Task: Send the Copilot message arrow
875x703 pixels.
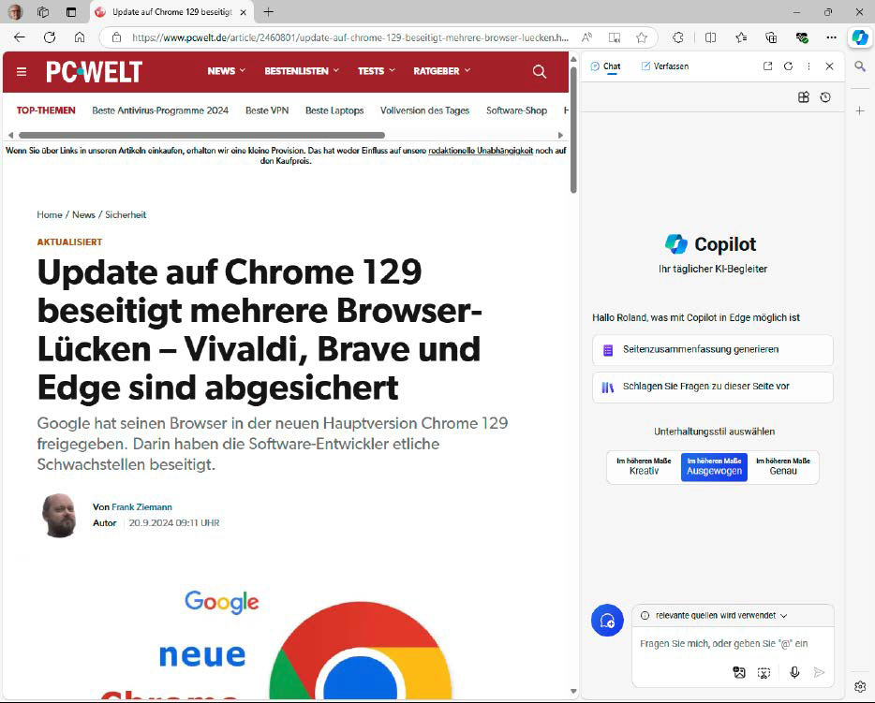Action: [x=819, y=672]
